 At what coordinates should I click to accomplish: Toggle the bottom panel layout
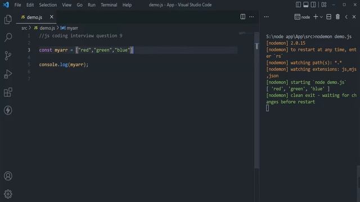click(x=306, y=4)
